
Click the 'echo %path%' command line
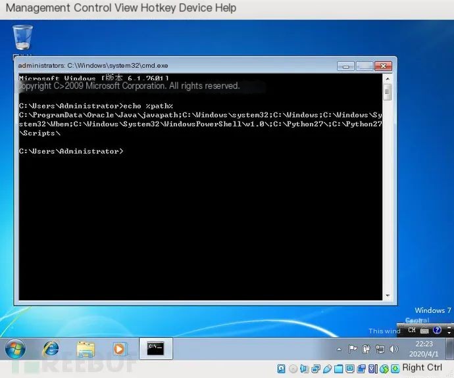point(96,106)
